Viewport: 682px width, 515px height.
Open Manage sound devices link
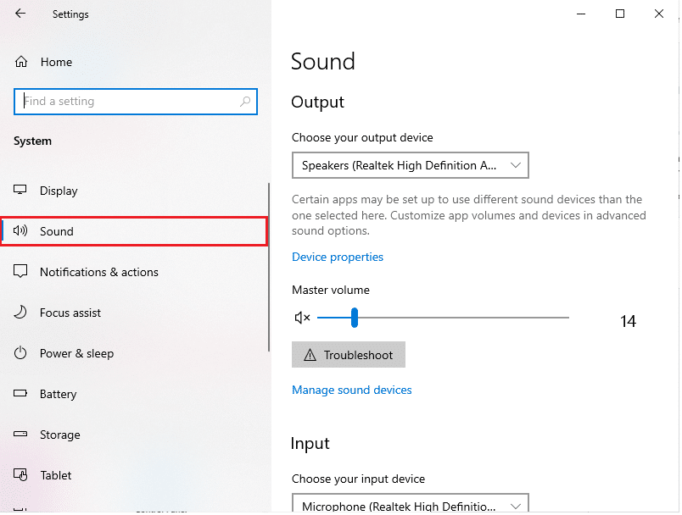(352, 390)
